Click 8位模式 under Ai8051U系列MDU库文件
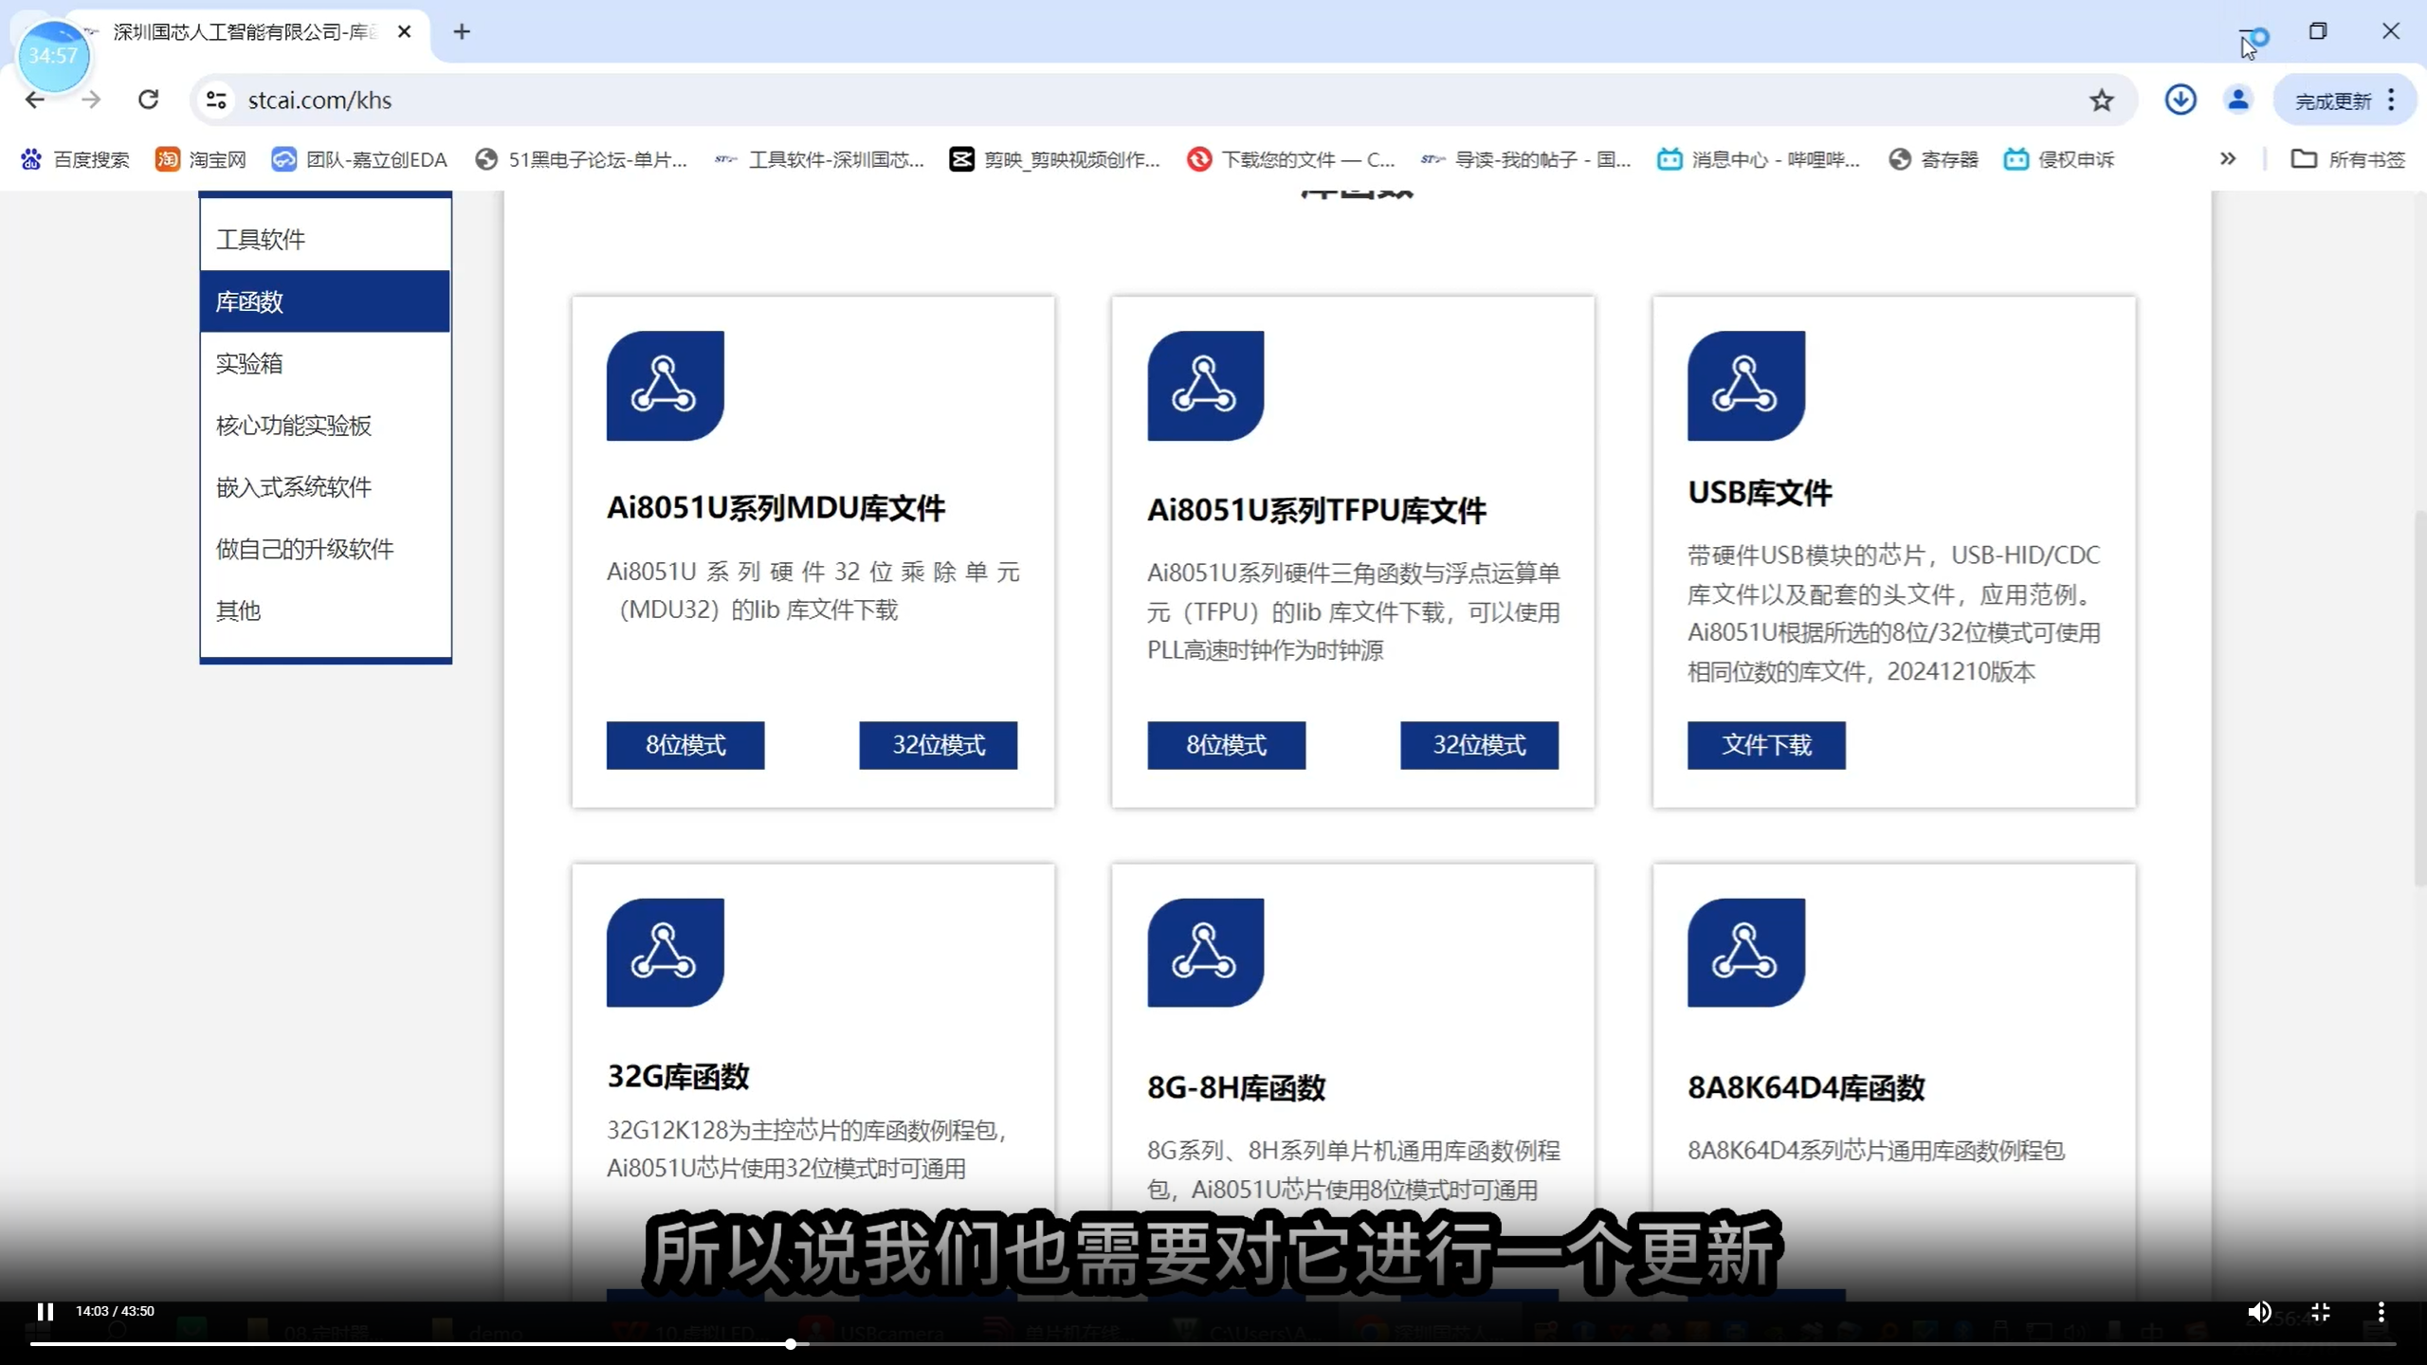 point(684,745)
